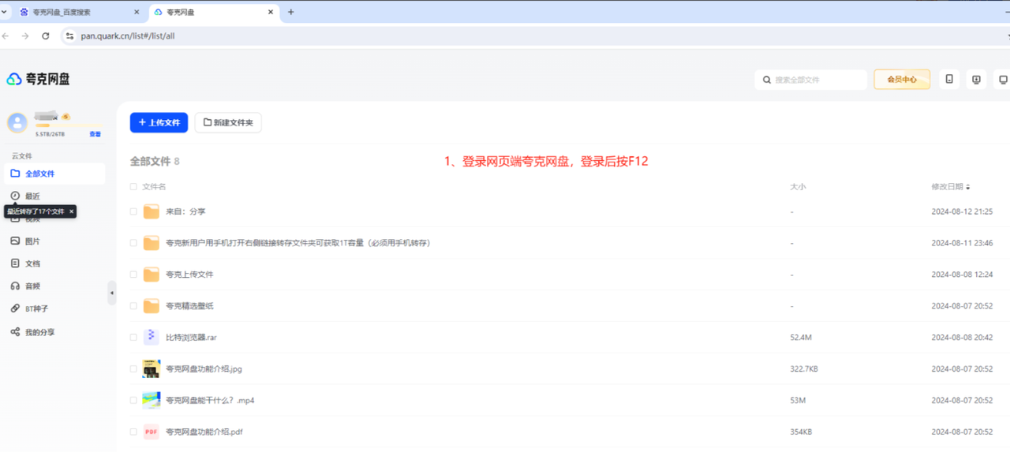The width and height of the screenshot is (1010, 452).
Task: Open the 会员中心 button
Action: (902, 80)
